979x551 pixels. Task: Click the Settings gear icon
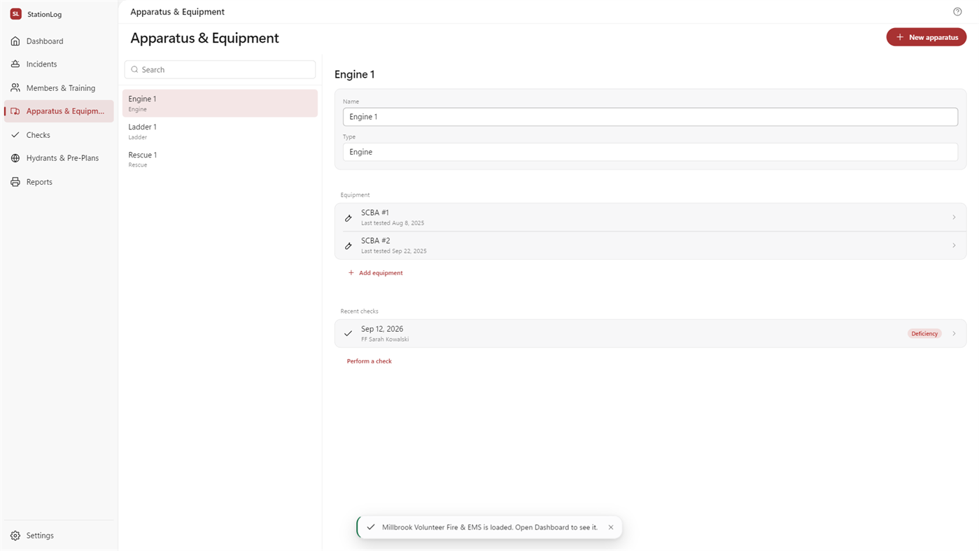click(x=15, y=536)
